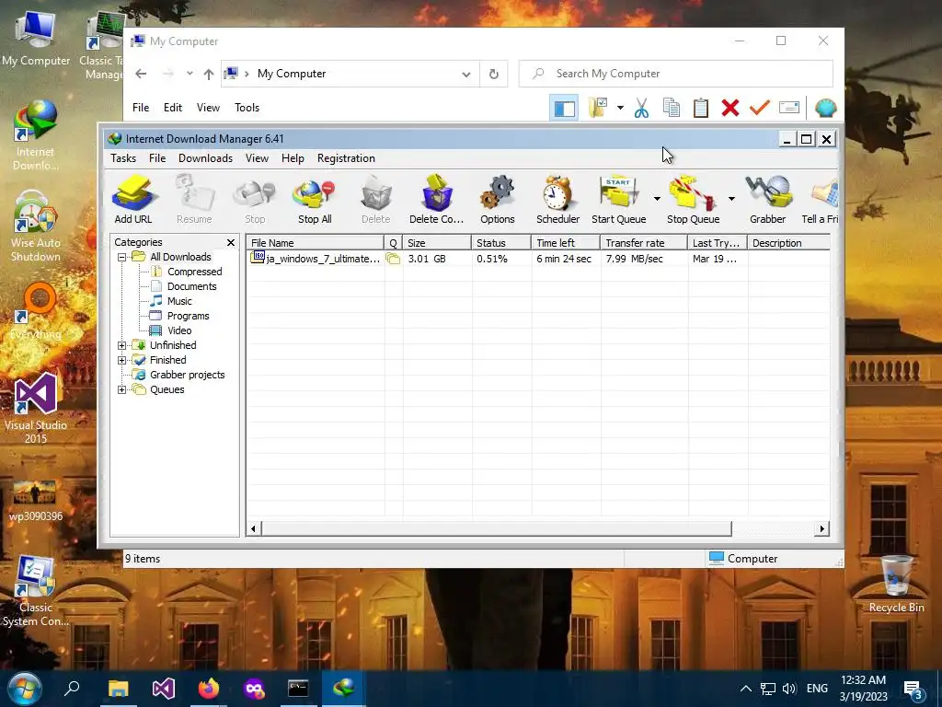Screen dimensions: 942x707
Task: Sort by File Name column header
Action: (x=316, y=243)
